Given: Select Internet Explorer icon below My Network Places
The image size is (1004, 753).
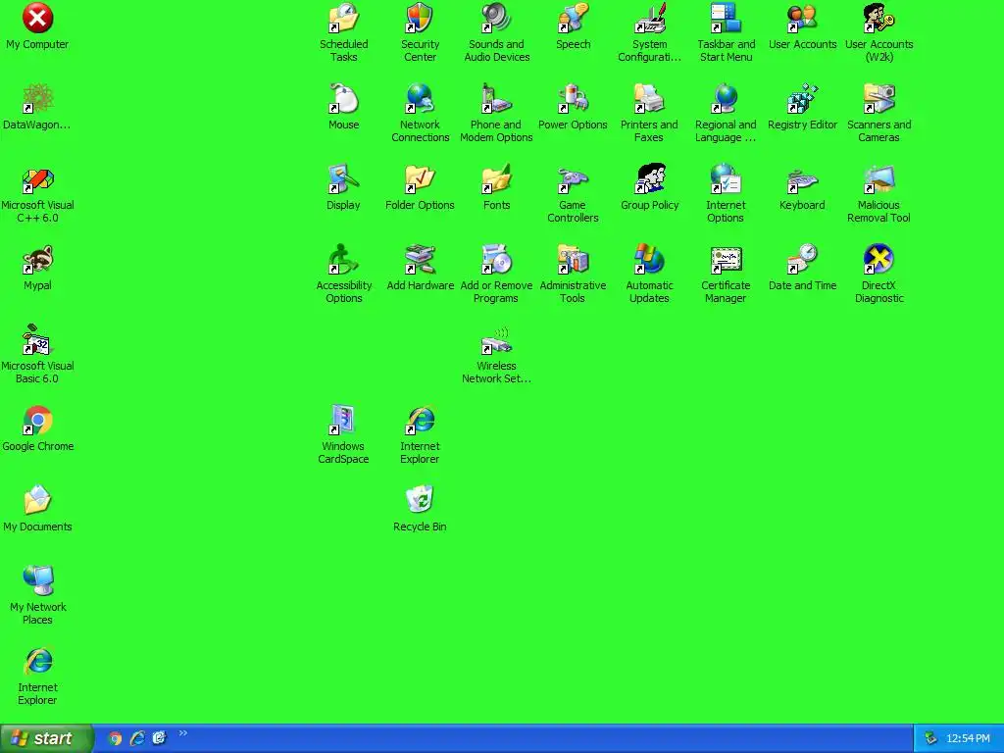Looking at the screenshot, I should tap(37, 662).
